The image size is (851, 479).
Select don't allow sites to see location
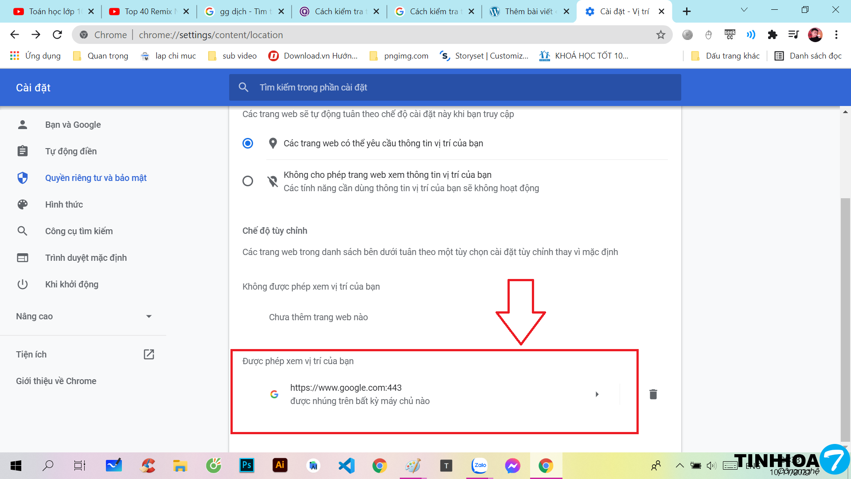[x=248, y=181]
